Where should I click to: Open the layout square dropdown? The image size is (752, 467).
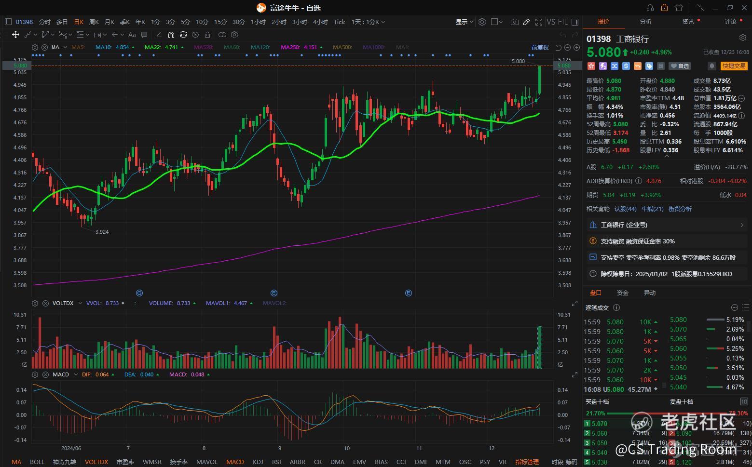[497, 22]
